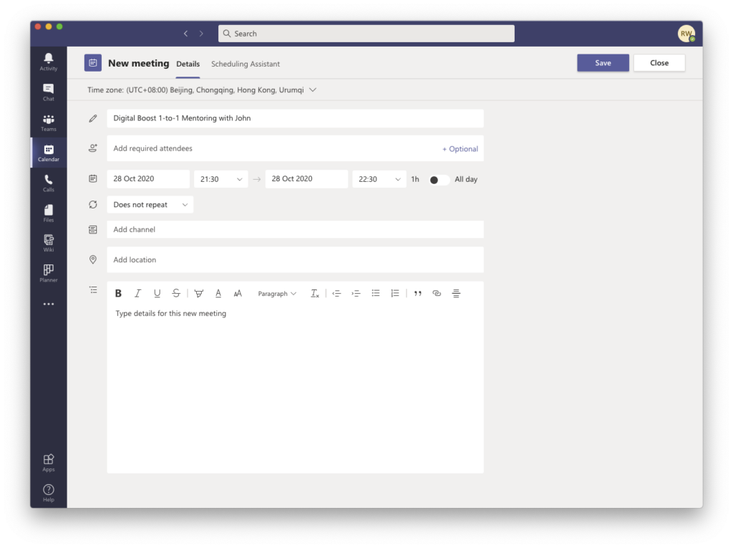Select the Details tab

[188, 64]
